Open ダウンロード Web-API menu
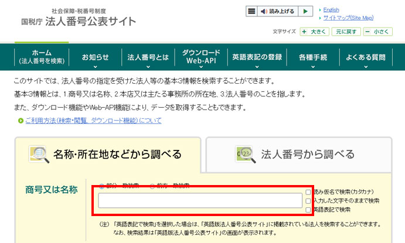Screen dimensions: 405x243 click(x=201, y=57)
